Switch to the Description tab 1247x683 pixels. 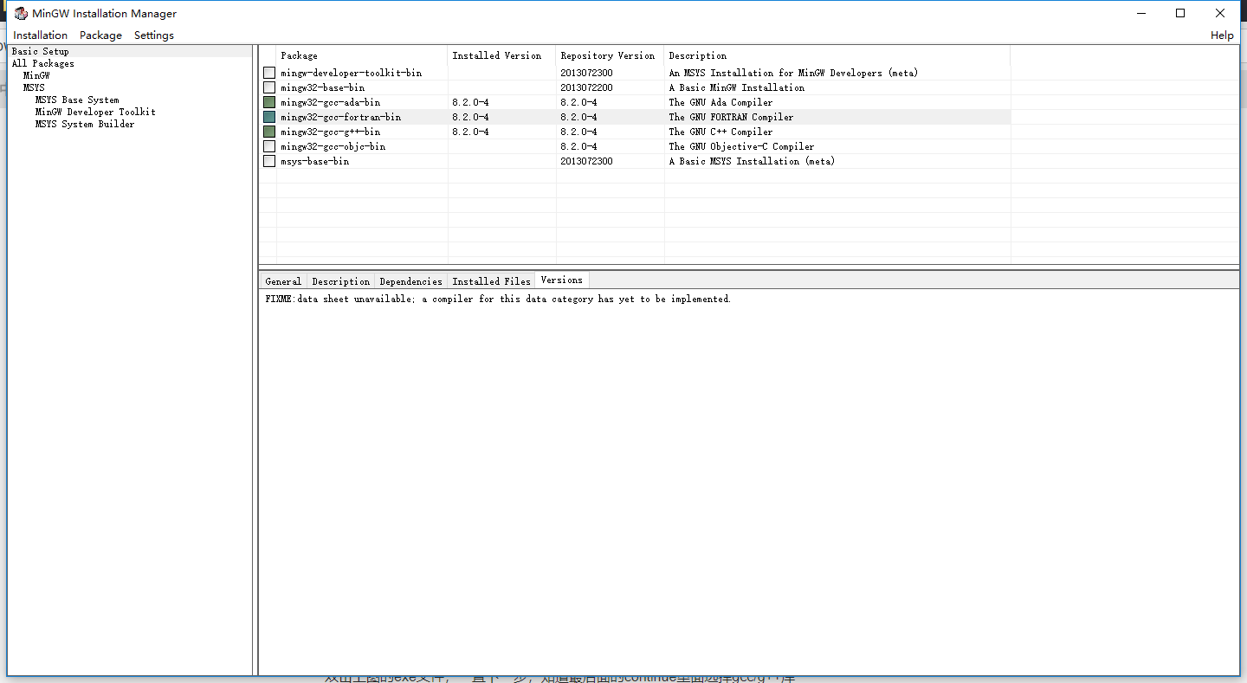[x=340, y=281]
